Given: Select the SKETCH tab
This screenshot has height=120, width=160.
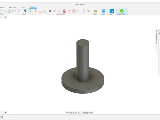Looking at the screenshot, I should (x=33, y=7).
